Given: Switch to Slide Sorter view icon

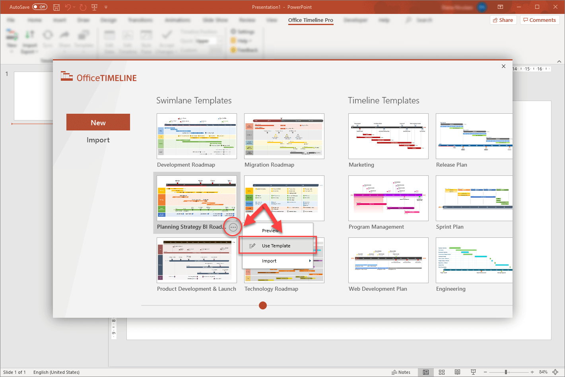Looking at the screenshot, I should coord(442,372).
